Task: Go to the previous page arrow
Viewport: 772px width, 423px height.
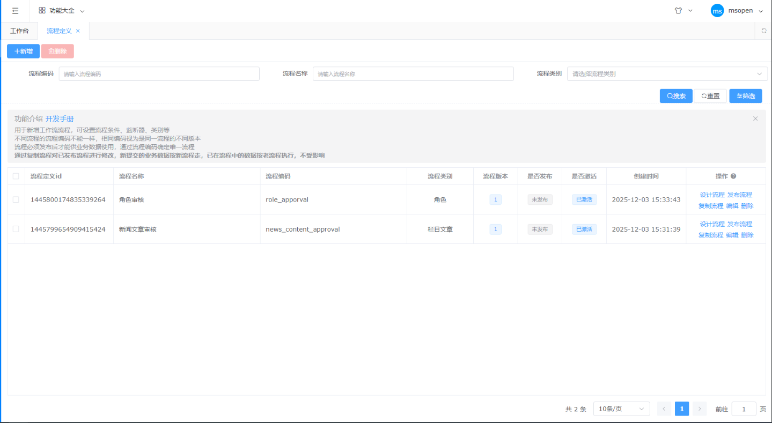Action: (664, 409)
